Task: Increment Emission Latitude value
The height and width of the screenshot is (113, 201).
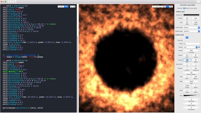Action: pos(190,68)
